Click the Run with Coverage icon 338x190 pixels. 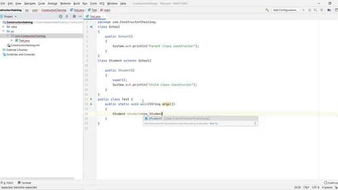click(x=315, y=10)
